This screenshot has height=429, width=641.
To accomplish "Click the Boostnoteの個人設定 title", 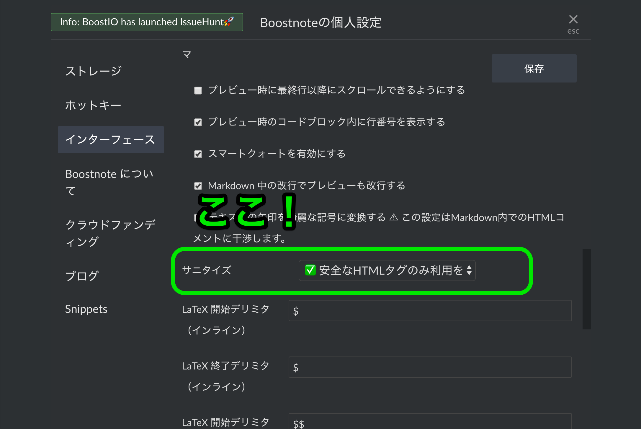I will click(320, 23).
